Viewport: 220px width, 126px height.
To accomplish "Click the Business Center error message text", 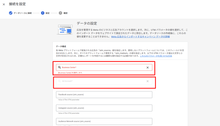I will click(70, 73).
